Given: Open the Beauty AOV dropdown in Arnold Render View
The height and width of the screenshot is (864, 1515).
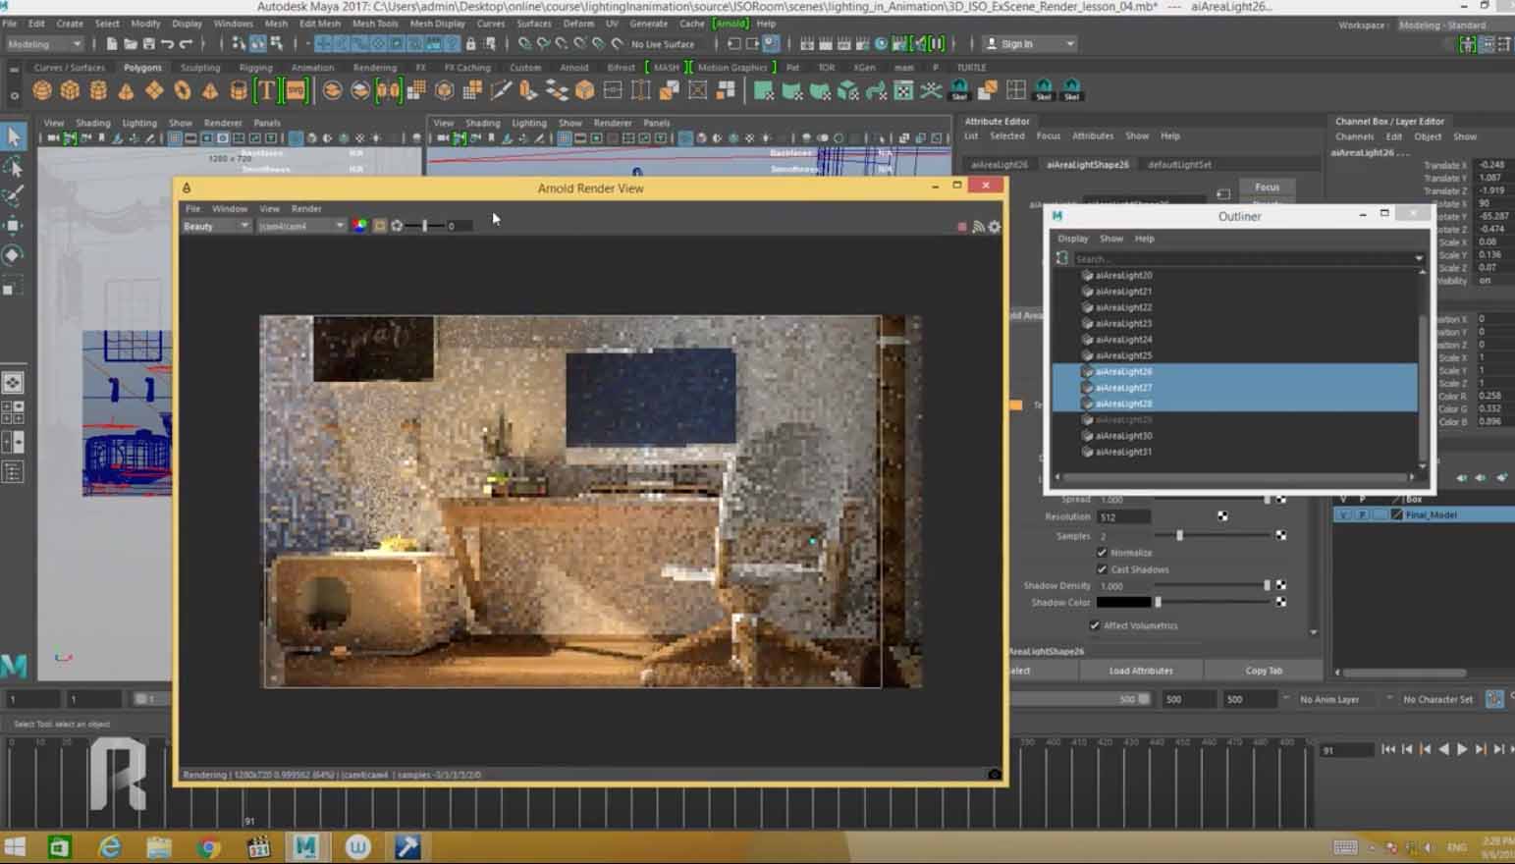Looking at the screenshot, I should [216, 226].
